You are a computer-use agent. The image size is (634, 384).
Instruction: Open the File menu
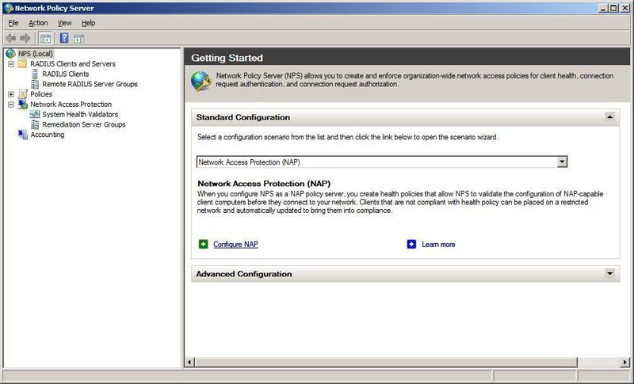(13, 23)
